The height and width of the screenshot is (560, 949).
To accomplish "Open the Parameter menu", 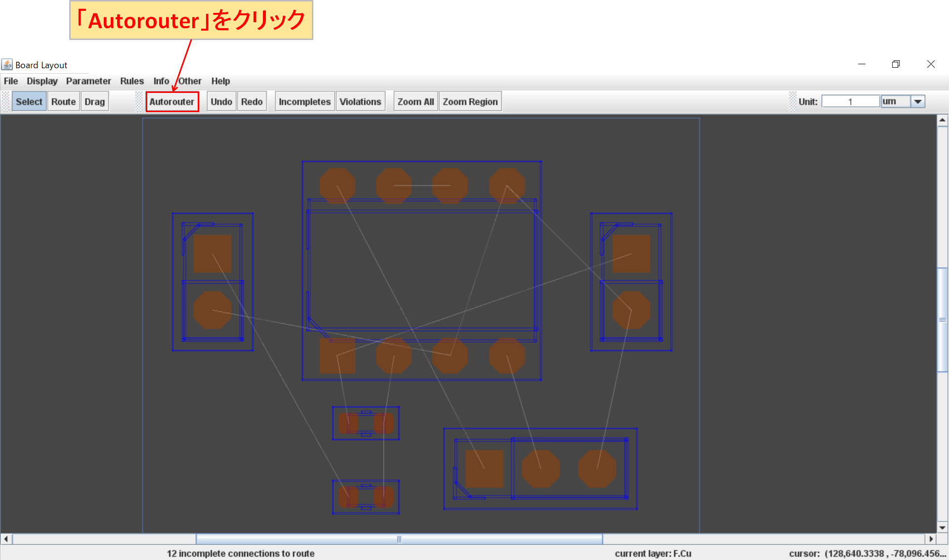I will [x=88, y=81].
